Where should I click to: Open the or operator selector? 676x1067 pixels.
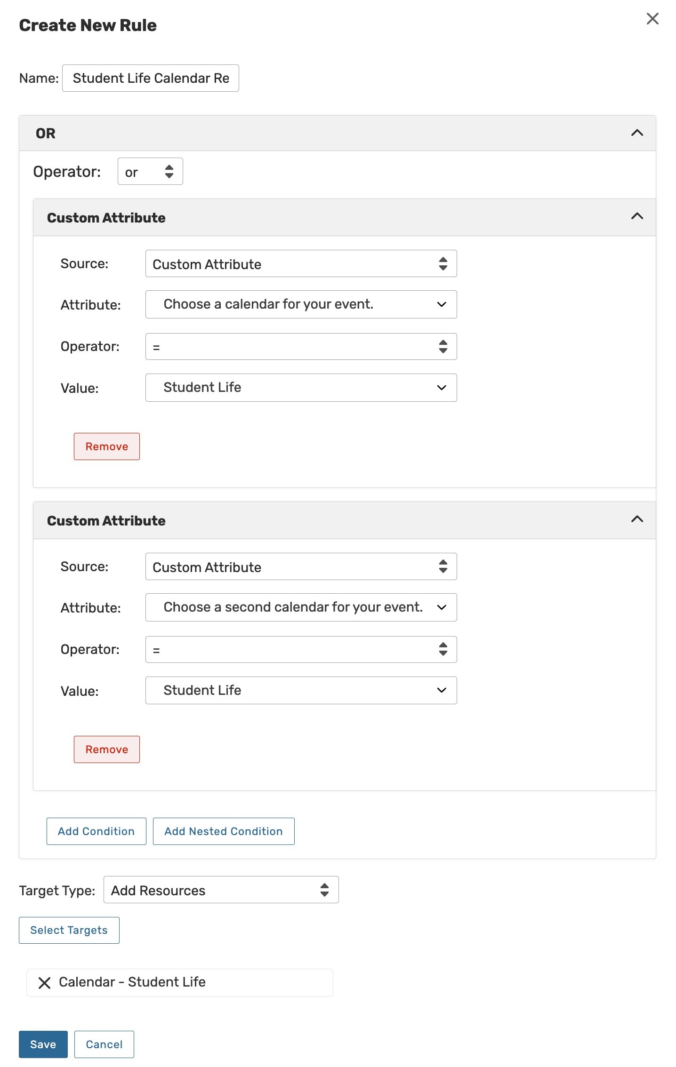(150, 172)
